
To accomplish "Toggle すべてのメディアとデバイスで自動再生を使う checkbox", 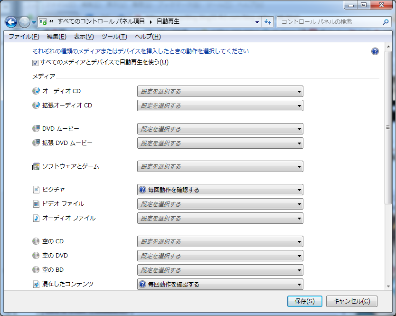I will (35, 63).
